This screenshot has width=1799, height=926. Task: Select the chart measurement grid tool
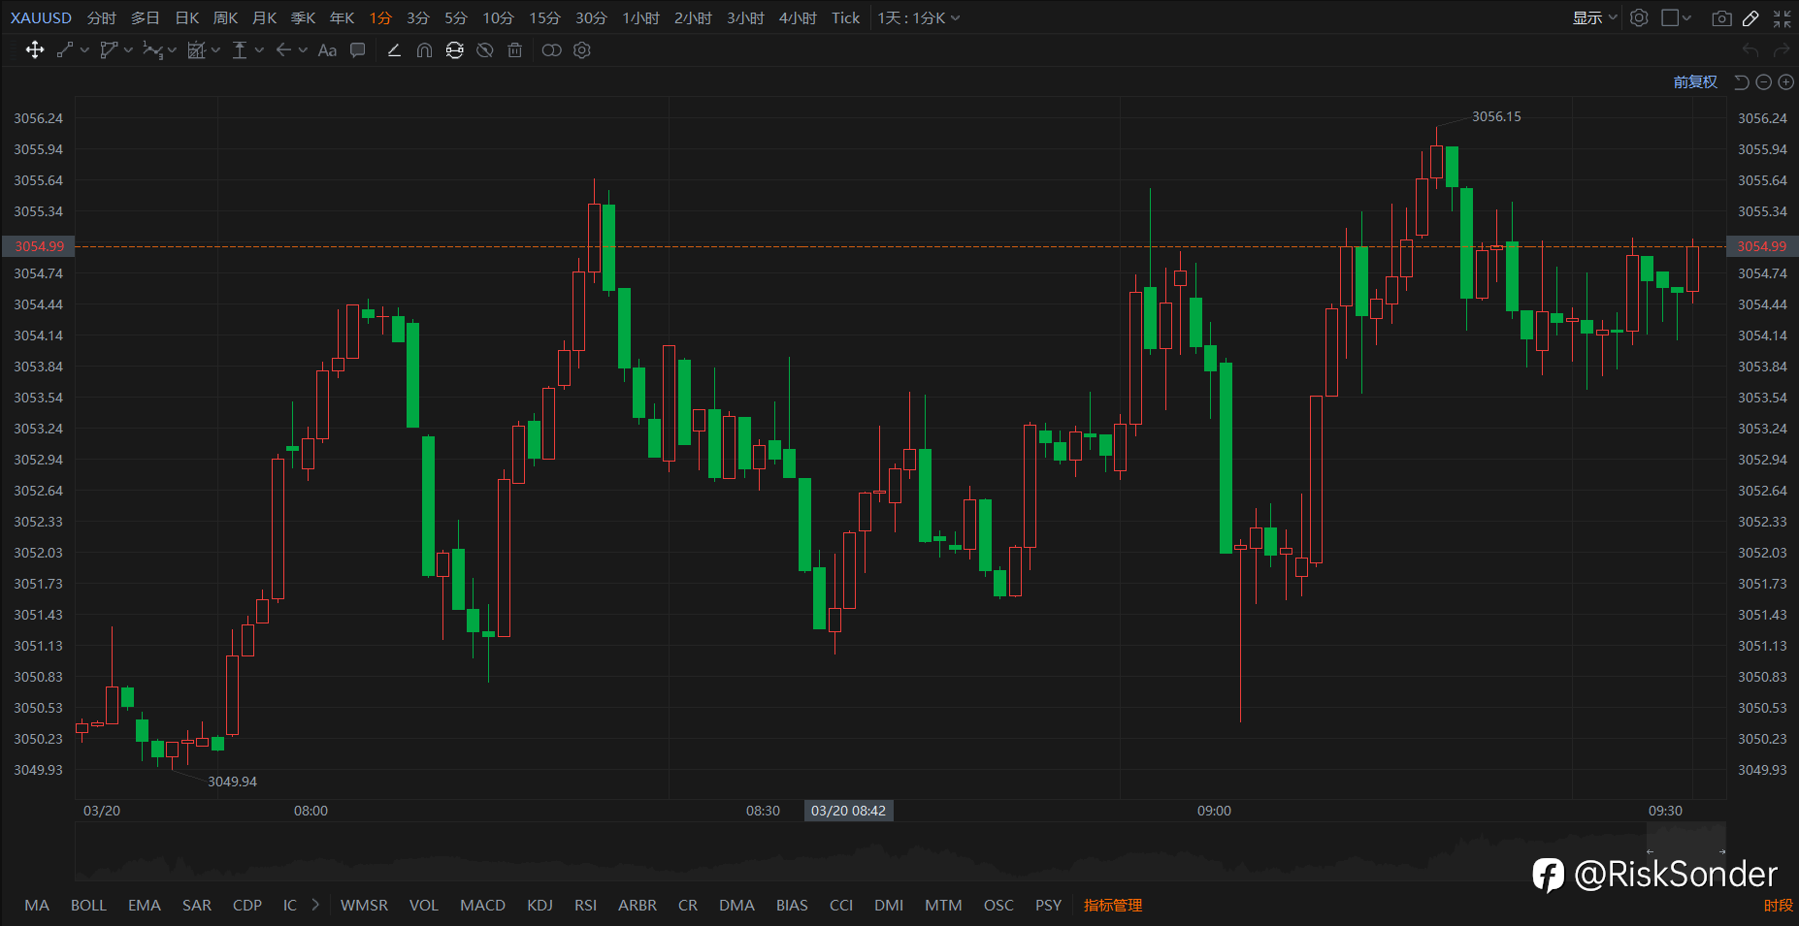(196, 50)
